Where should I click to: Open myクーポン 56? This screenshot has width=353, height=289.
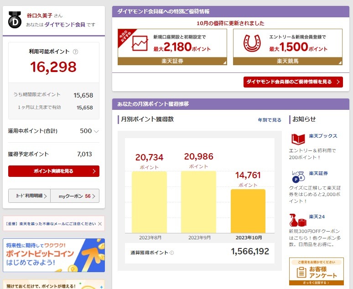(x=75, y=196)
